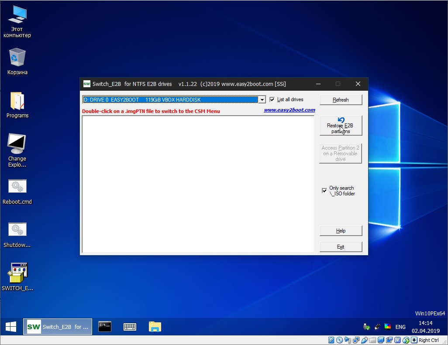Screen dimensions: 448x345
Task: Disable Only search \_ISO folder option
Action: tap(324, 191)
